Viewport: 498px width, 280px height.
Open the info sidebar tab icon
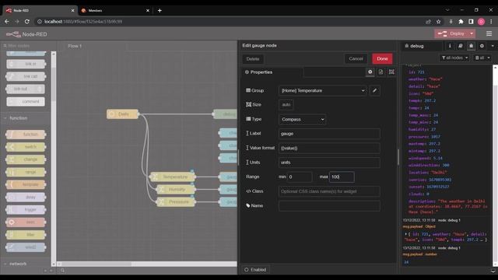tap(450, 46)
